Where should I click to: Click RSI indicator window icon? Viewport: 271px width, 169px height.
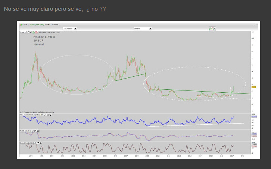click(x=48, y=115)
